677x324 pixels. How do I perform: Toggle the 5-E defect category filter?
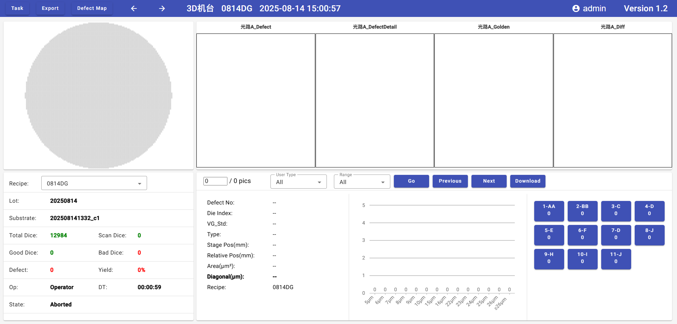coord(549,234)
